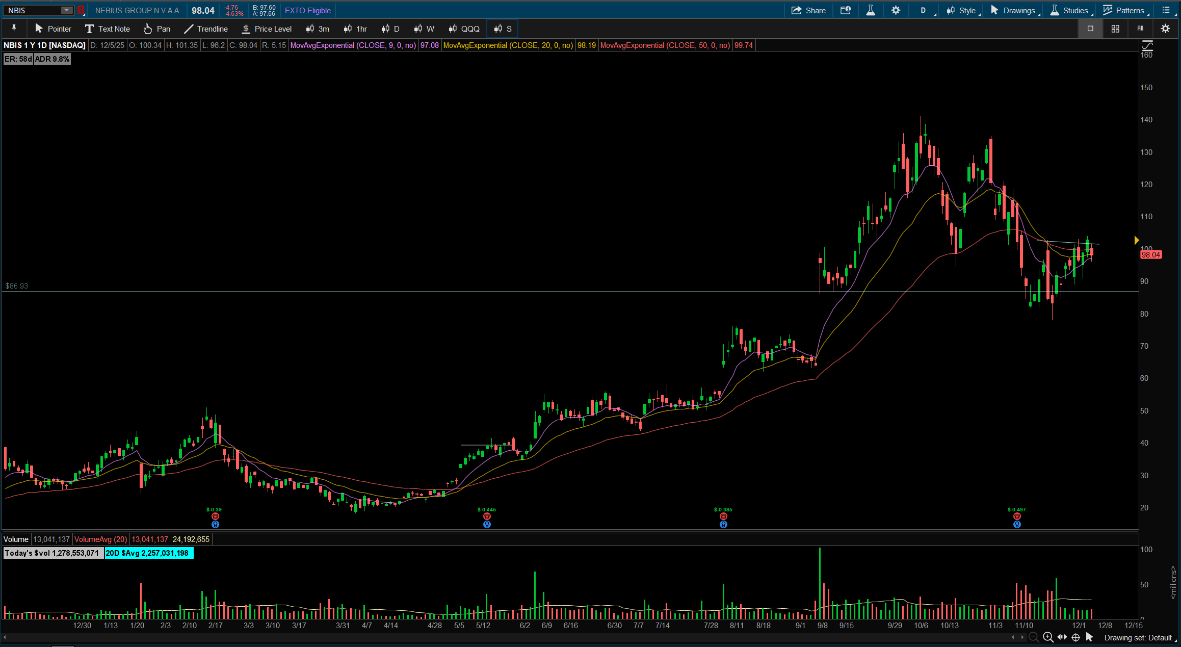Open the Patterns menu

[x=1124, y=10]
